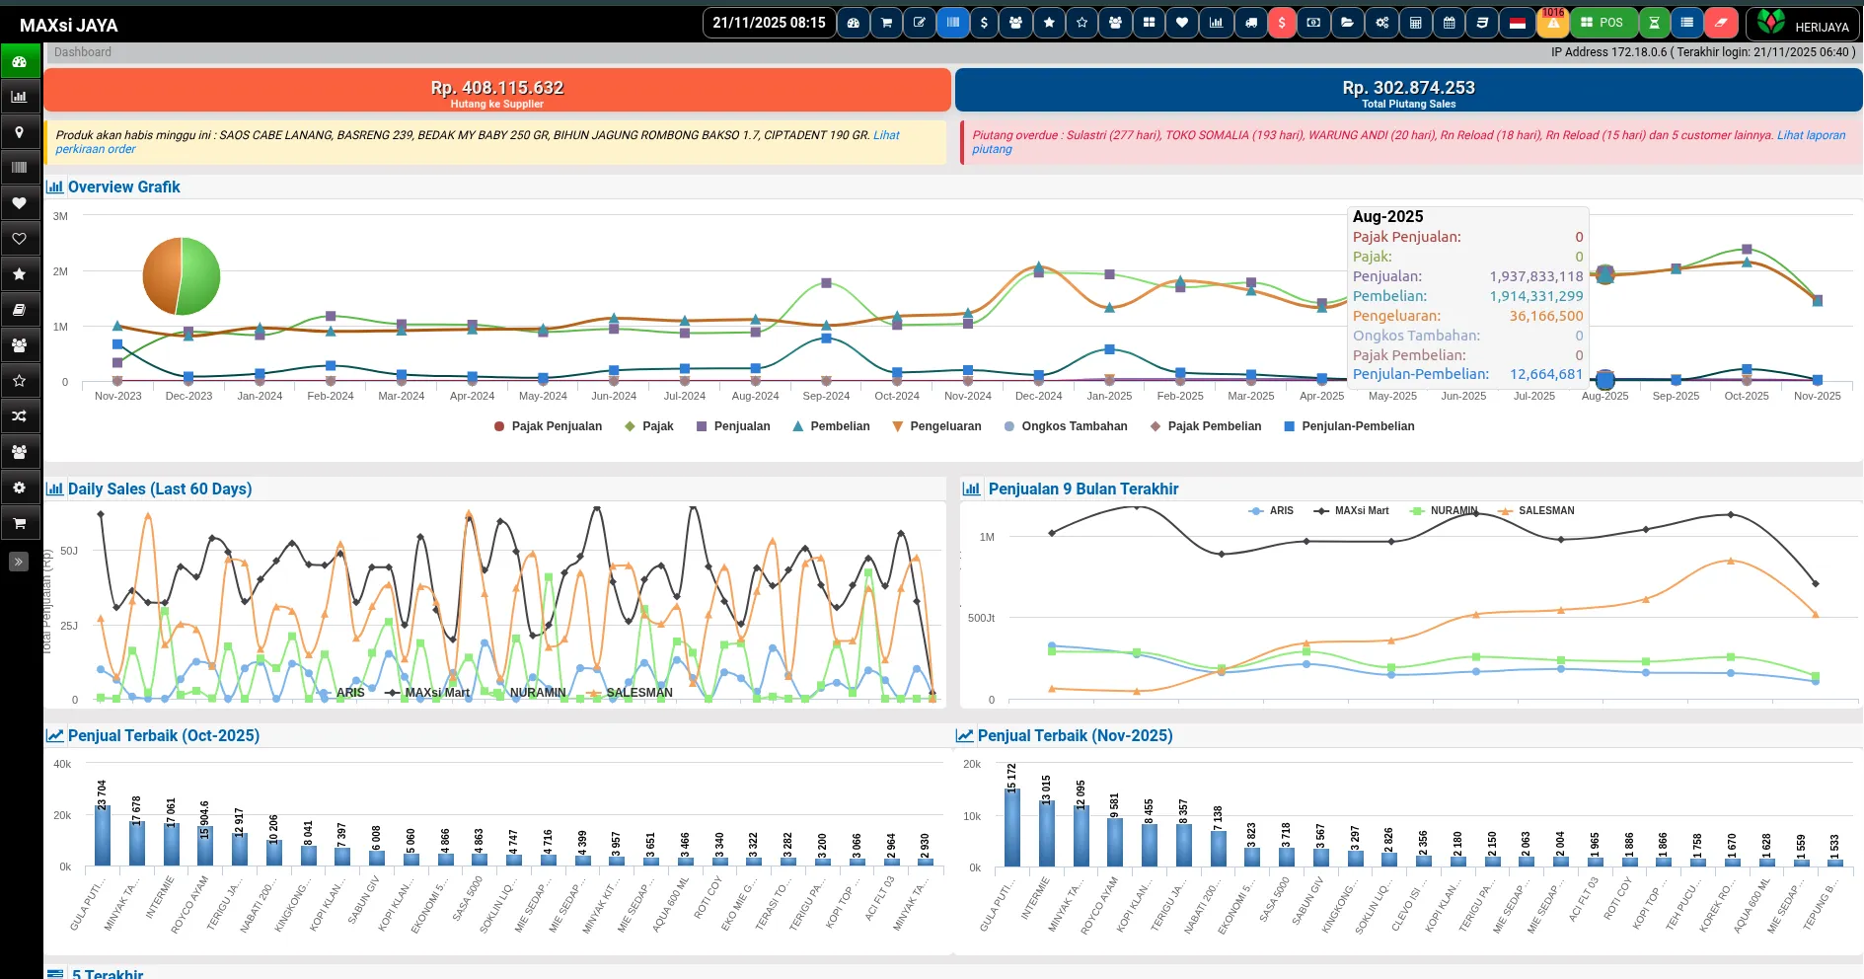Open the shopping cart icon in top toolbar
The width and height of the screenshot is (1864, 979).
886,22
